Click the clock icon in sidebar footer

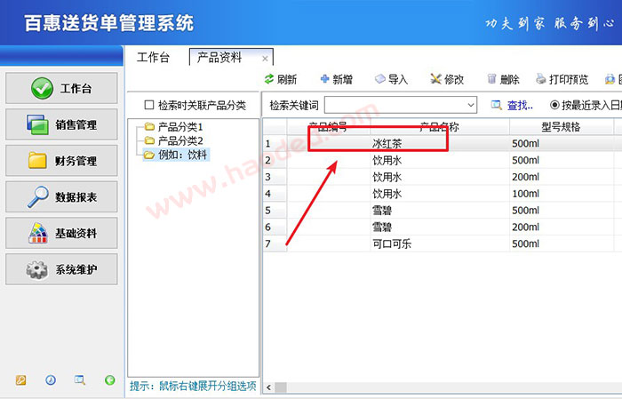tap(51, 380)
